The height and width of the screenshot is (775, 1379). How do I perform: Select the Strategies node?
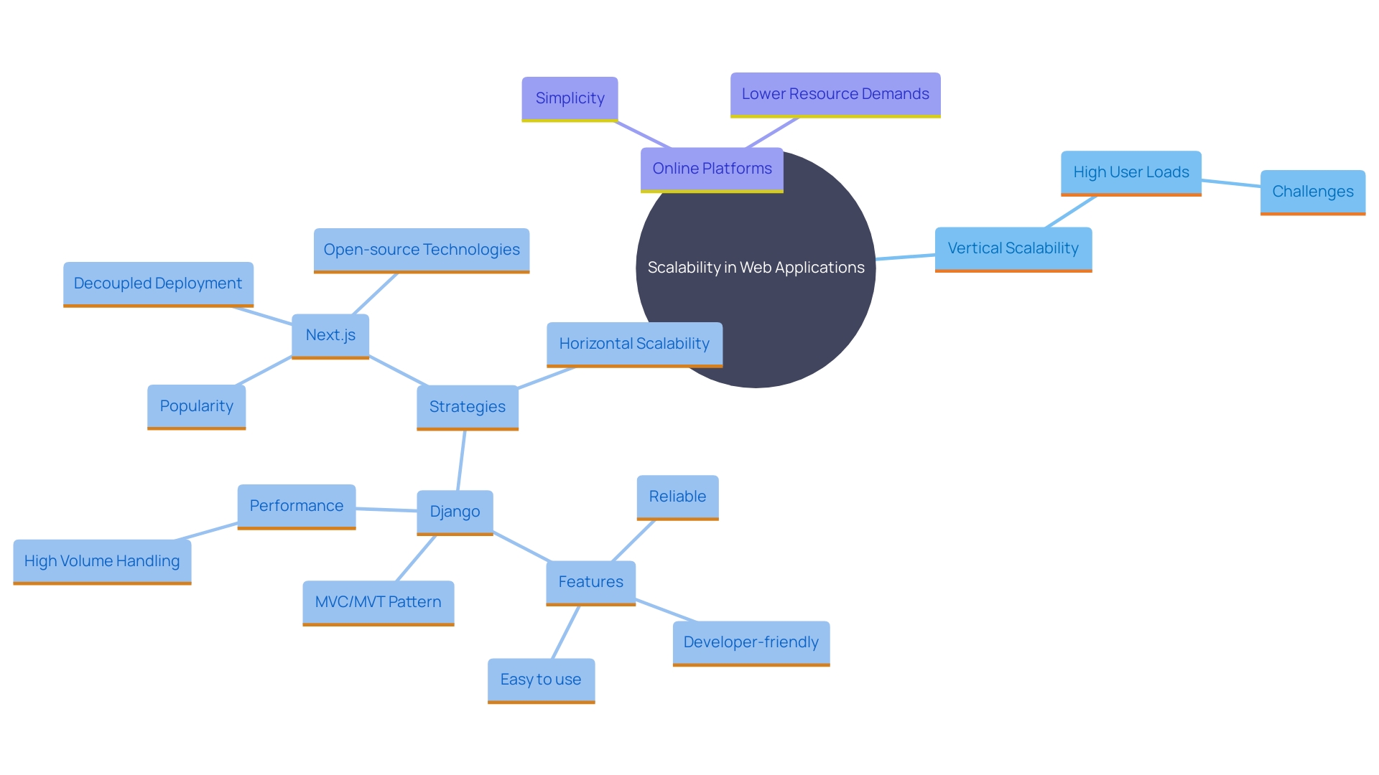465,405
